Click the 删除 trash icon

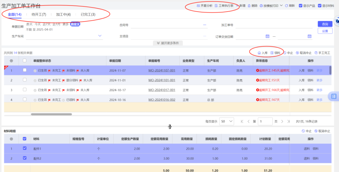(x=249, y=6)
